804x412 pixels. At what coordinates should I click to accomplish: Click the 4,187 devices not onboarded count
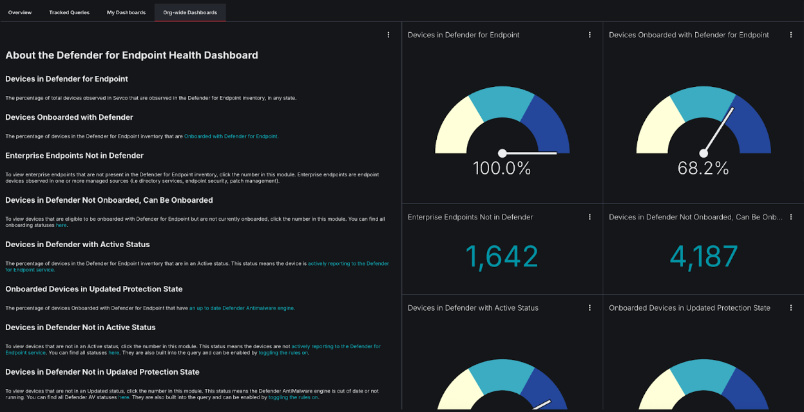[x=703, y=256]
